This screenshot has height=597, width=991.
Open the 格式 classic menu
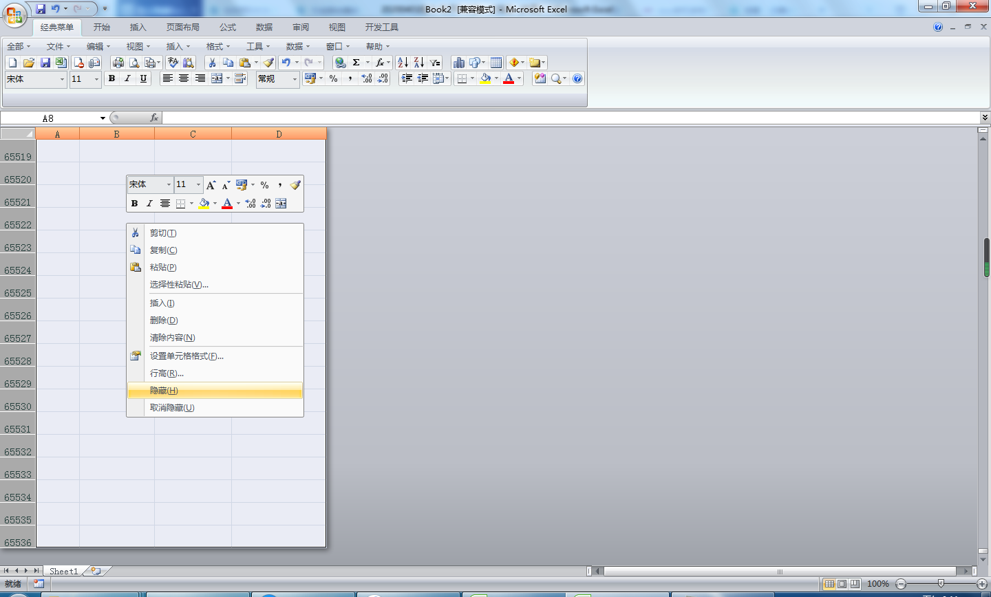pyautogui.click(x=218, y=46)
